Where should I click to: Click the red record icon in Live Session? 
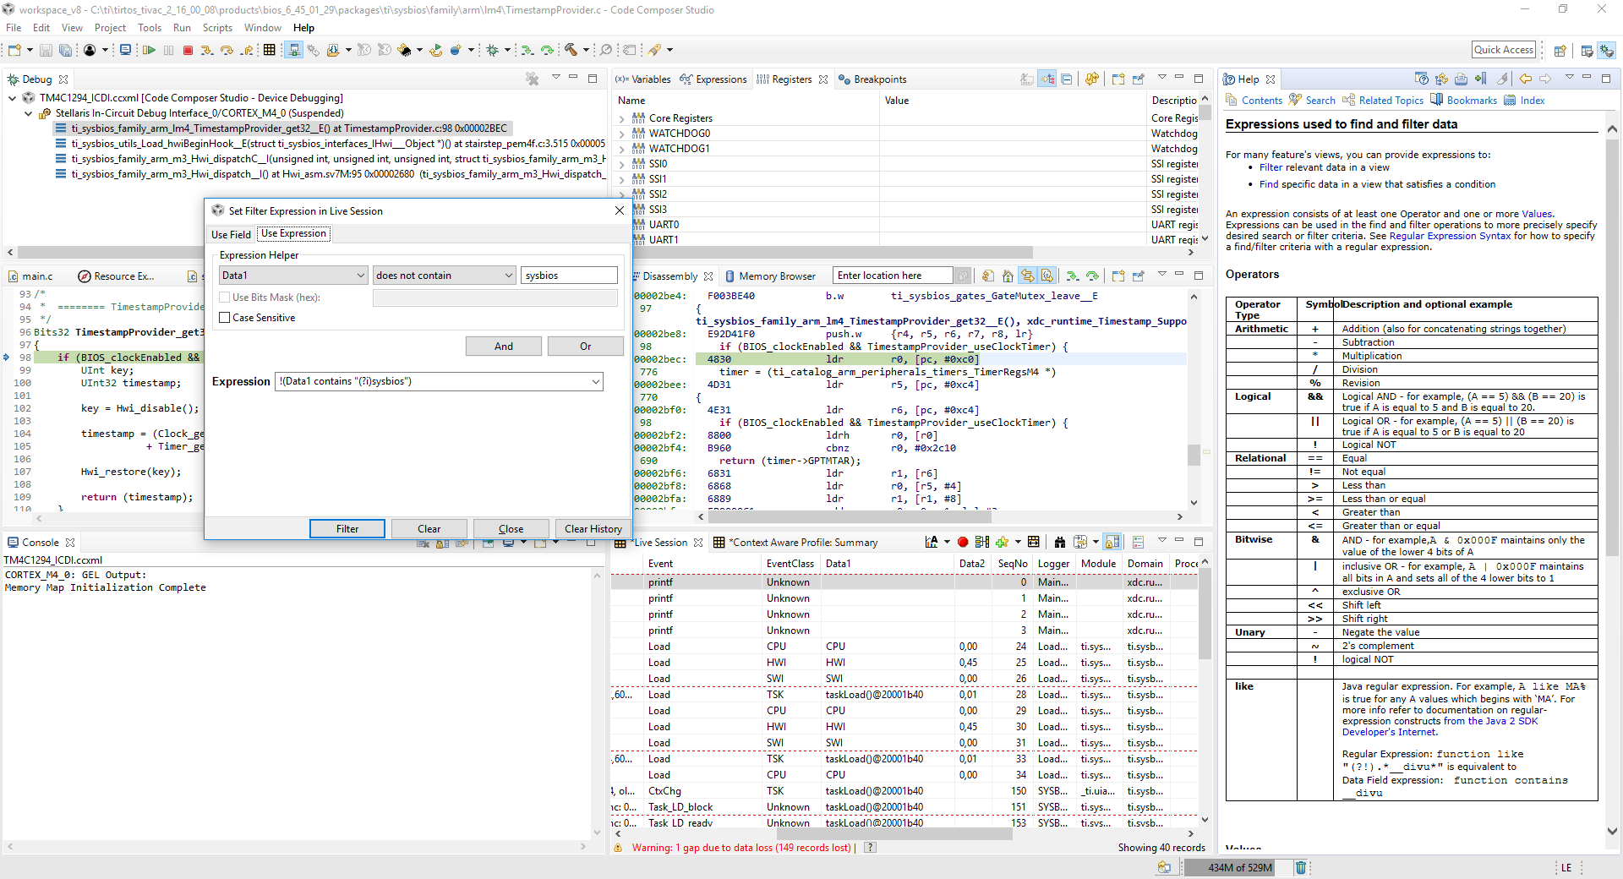point(963,543)
